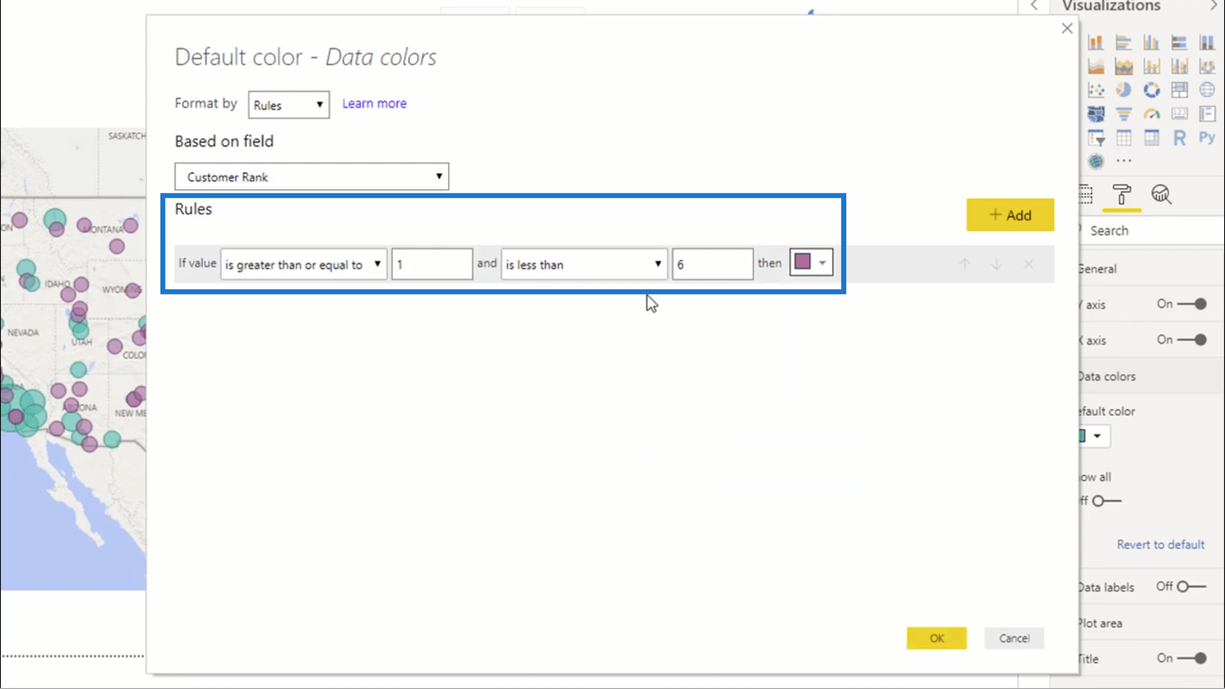Select the pie chart visual
Image resolution: width=1225 pixels, height=689 pixels.
(x=1123, y=90)
